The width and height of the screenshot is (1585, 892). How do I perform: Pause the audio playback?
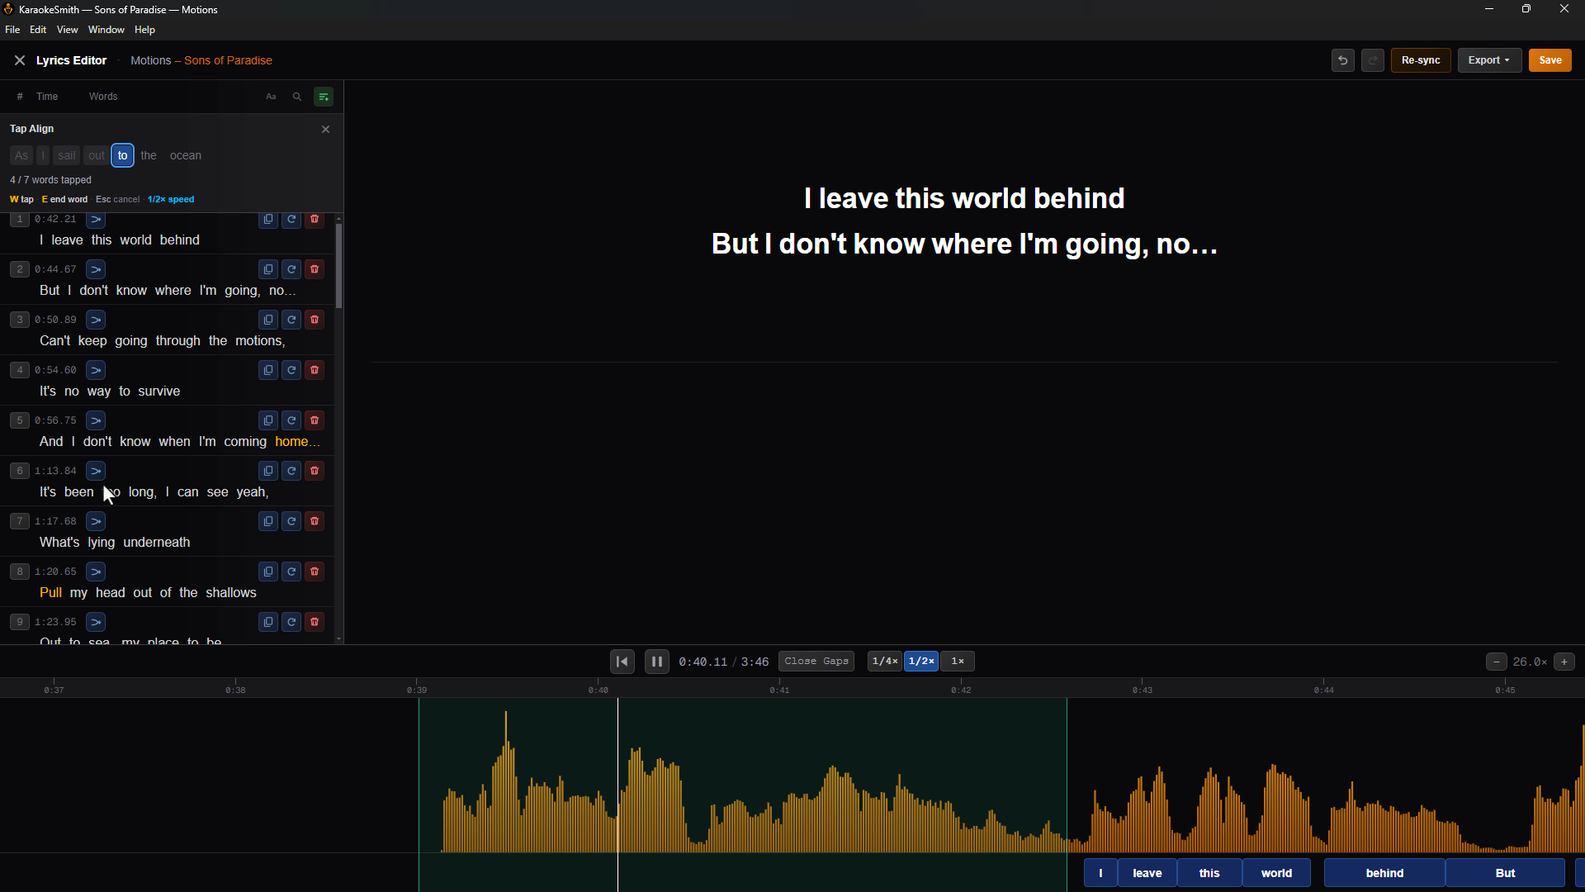pyautogui.click(x=657, y=662)
